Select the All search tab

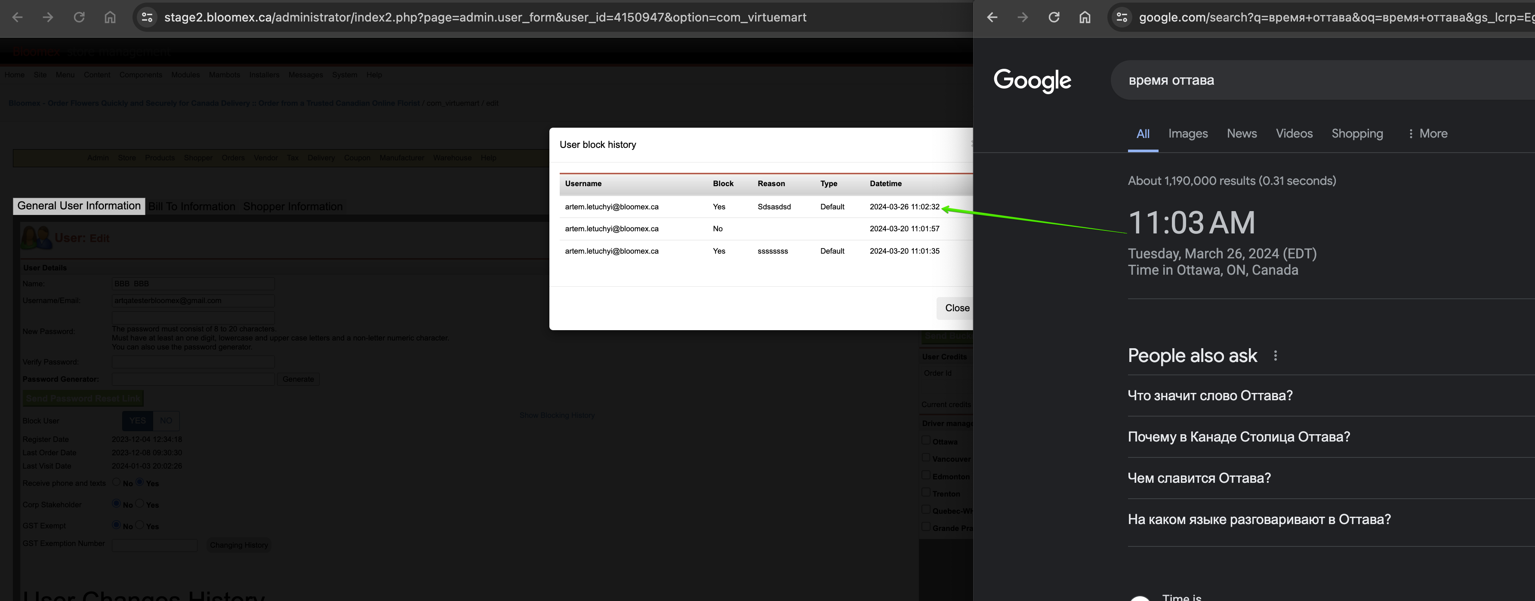[1143, 134]
